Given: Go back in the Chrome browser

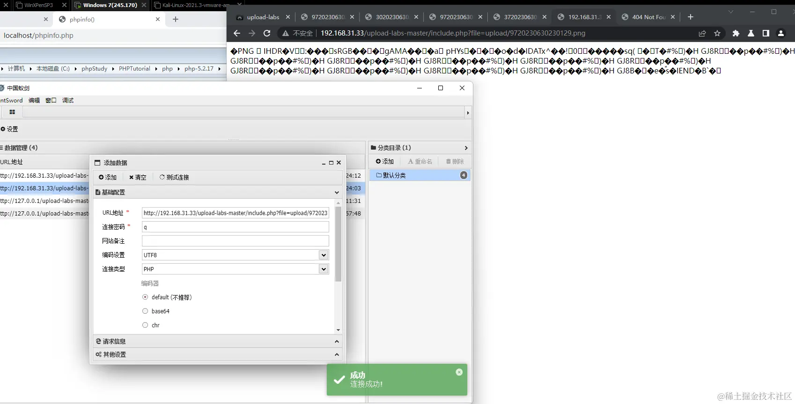Looking at the screenshot, I should click(237, 33).
